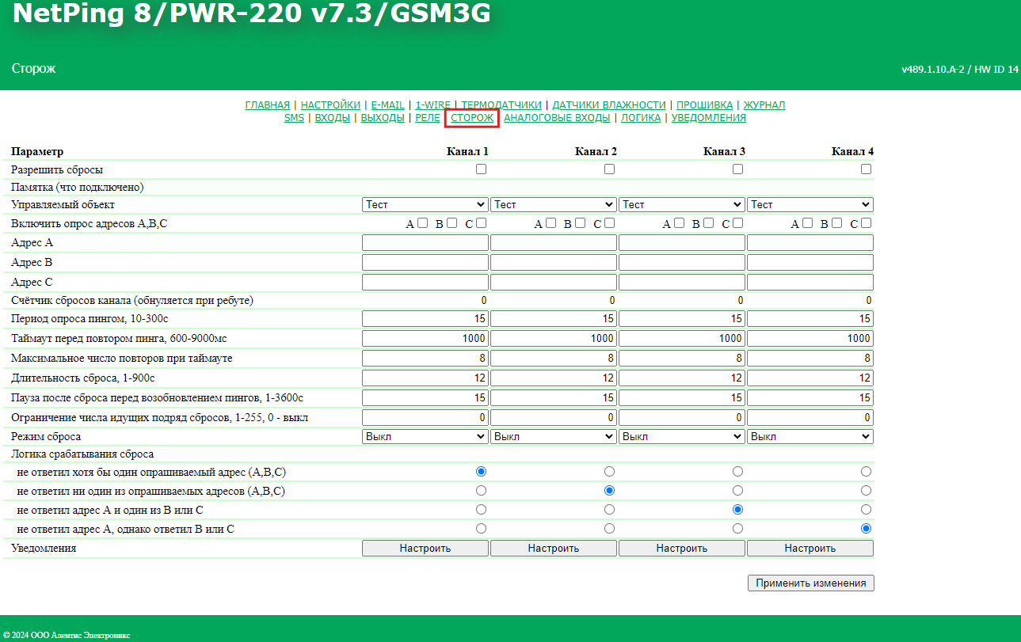Expand Режим сброса dropdown for Канал 3
1021x642 pixels.
(682, 437)
